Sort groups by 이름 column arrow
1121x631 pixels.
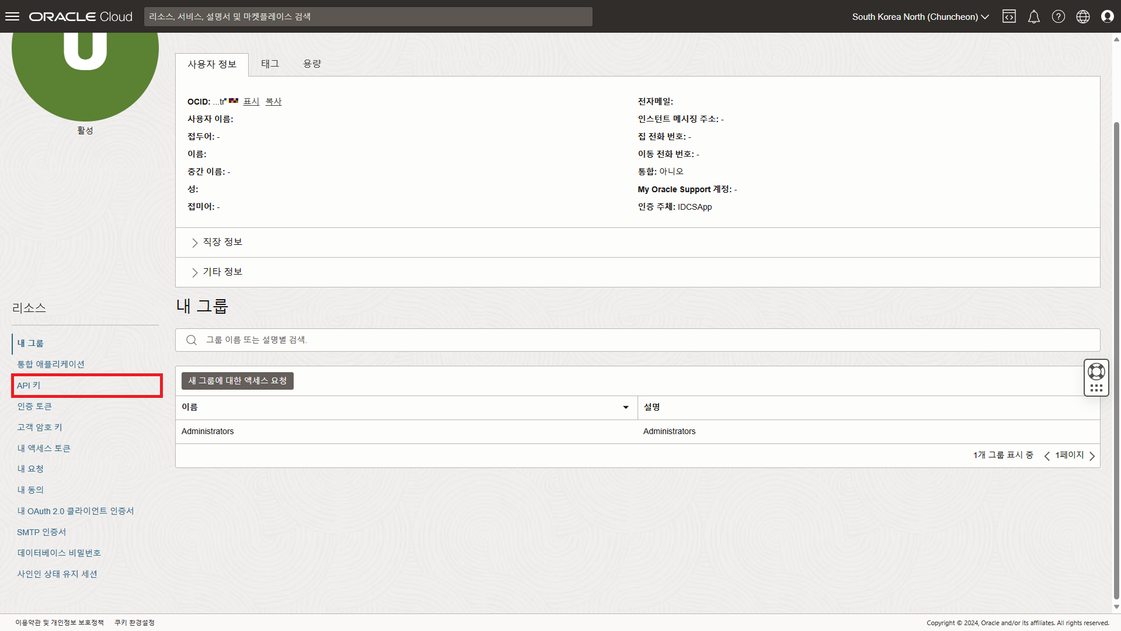(x=625, y=407)
